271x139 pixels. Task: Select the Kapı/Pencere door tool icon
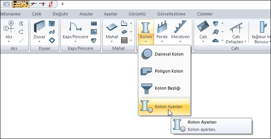click(75, 26)
